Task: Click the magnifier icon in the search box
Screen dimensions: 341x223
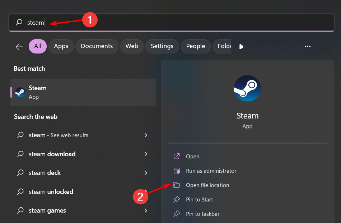Action: point(19,22)
